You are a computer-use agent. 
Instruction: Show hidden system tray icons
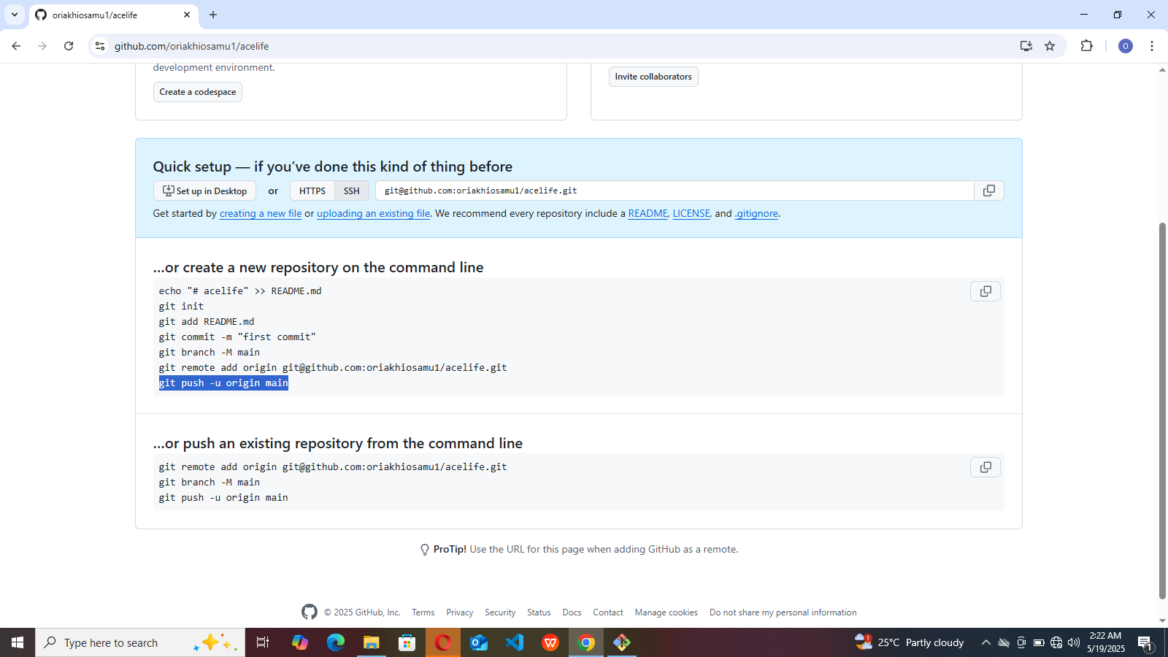point(986,642)
